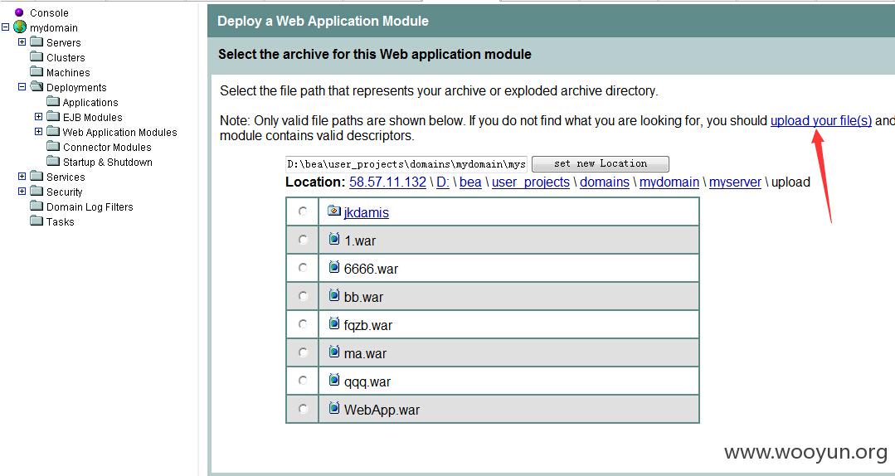
Task: Open Applications under Deployments
Action: (x=90, y=102)
